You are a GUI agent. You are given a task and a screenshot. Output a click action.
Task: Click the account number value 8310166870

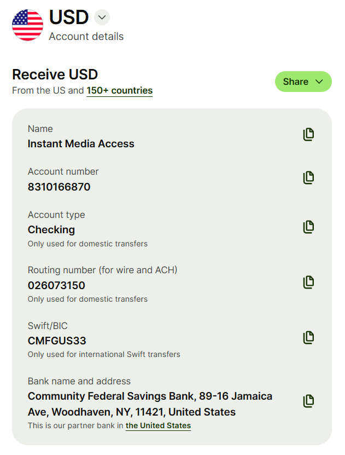pyautogui.click(x=59, y=187)
